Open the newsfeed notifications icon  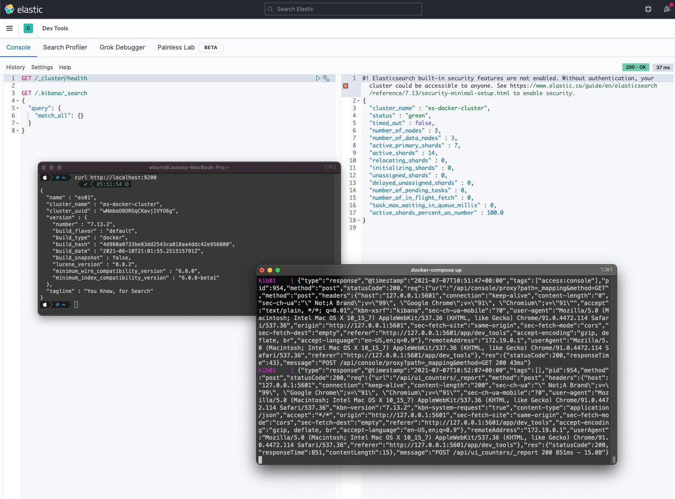click(667, 9)
